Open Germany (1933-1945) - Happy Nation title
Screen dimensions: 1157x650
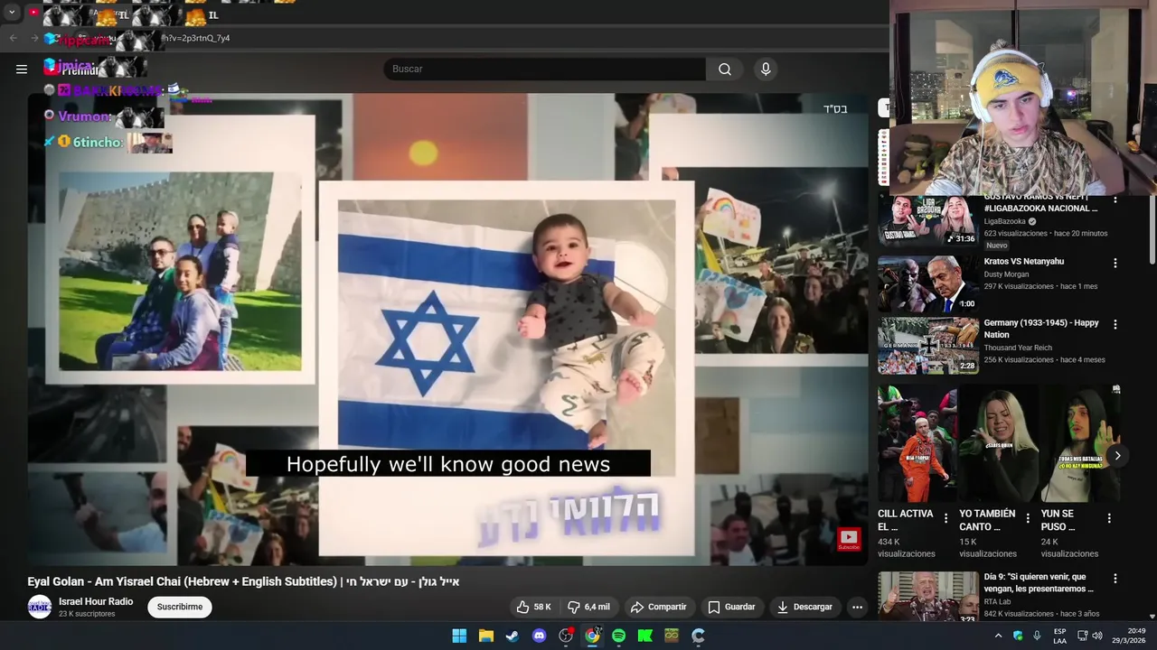(1041, 329)
